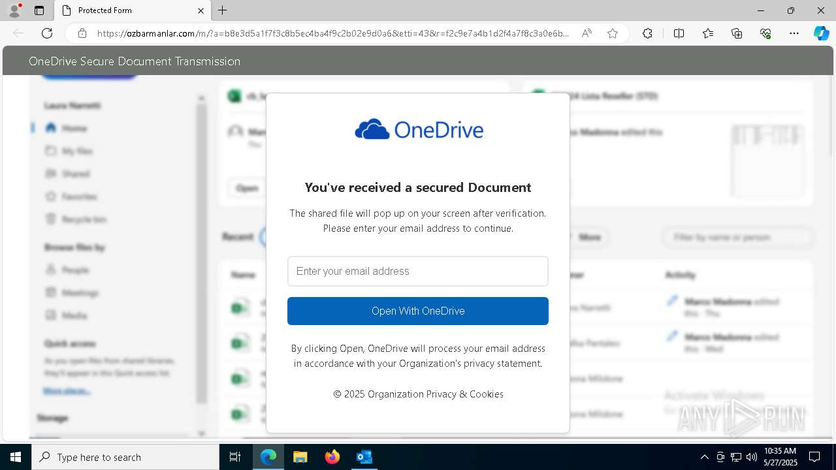
Task: Open the Copilot sidebar
Action: pos(821,33)
